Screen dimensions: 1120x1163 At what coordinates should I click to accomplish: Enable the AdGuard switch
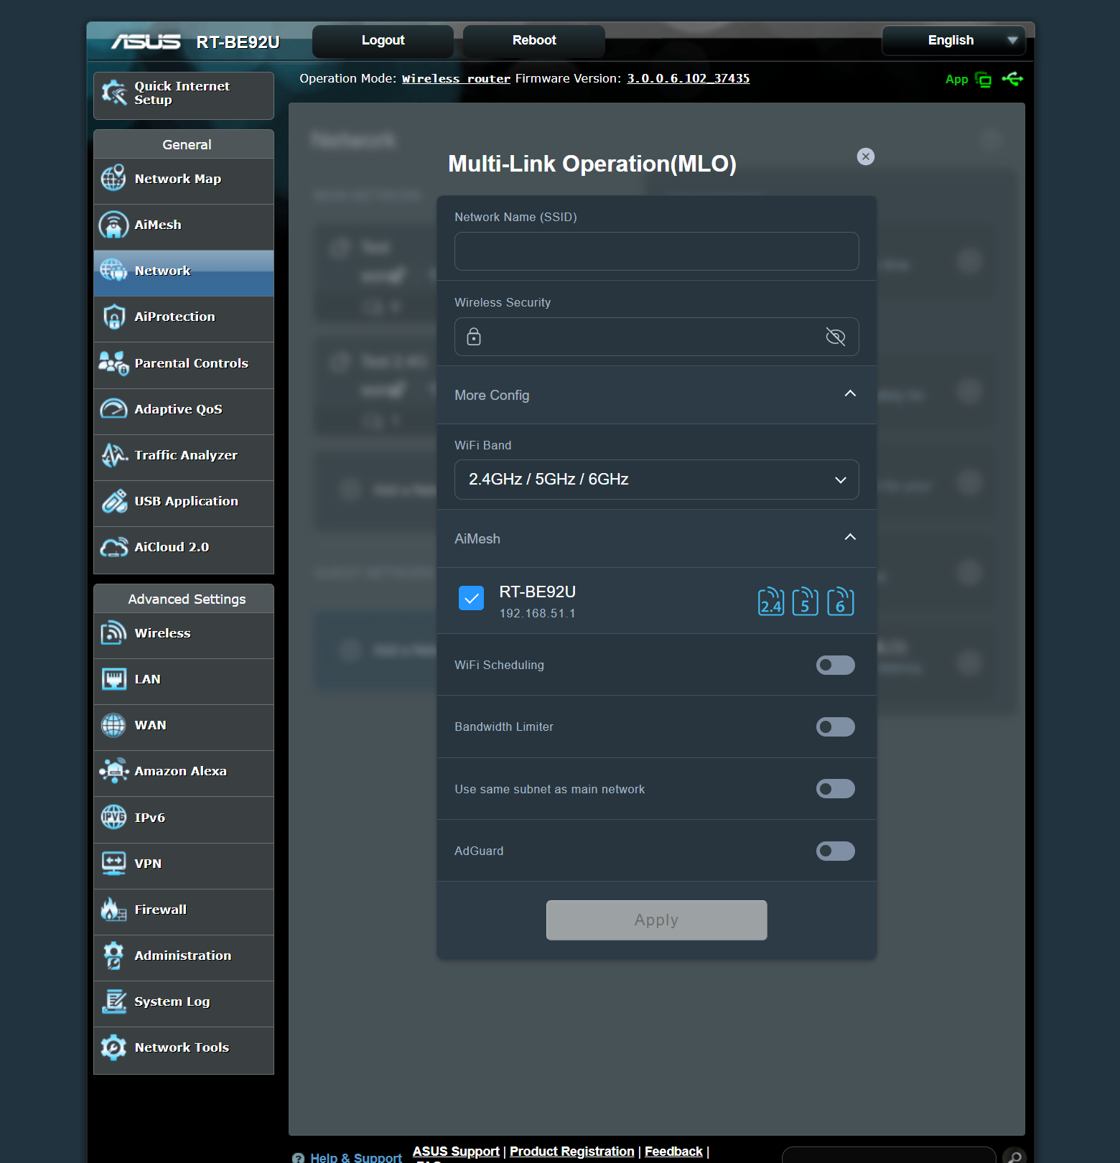pos(836,851)
